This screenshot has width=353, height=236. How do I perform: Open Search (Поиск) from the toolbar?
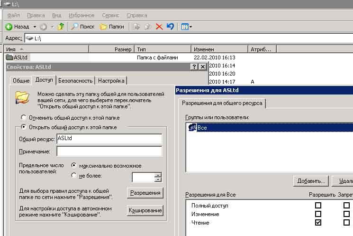click(82, 27)
